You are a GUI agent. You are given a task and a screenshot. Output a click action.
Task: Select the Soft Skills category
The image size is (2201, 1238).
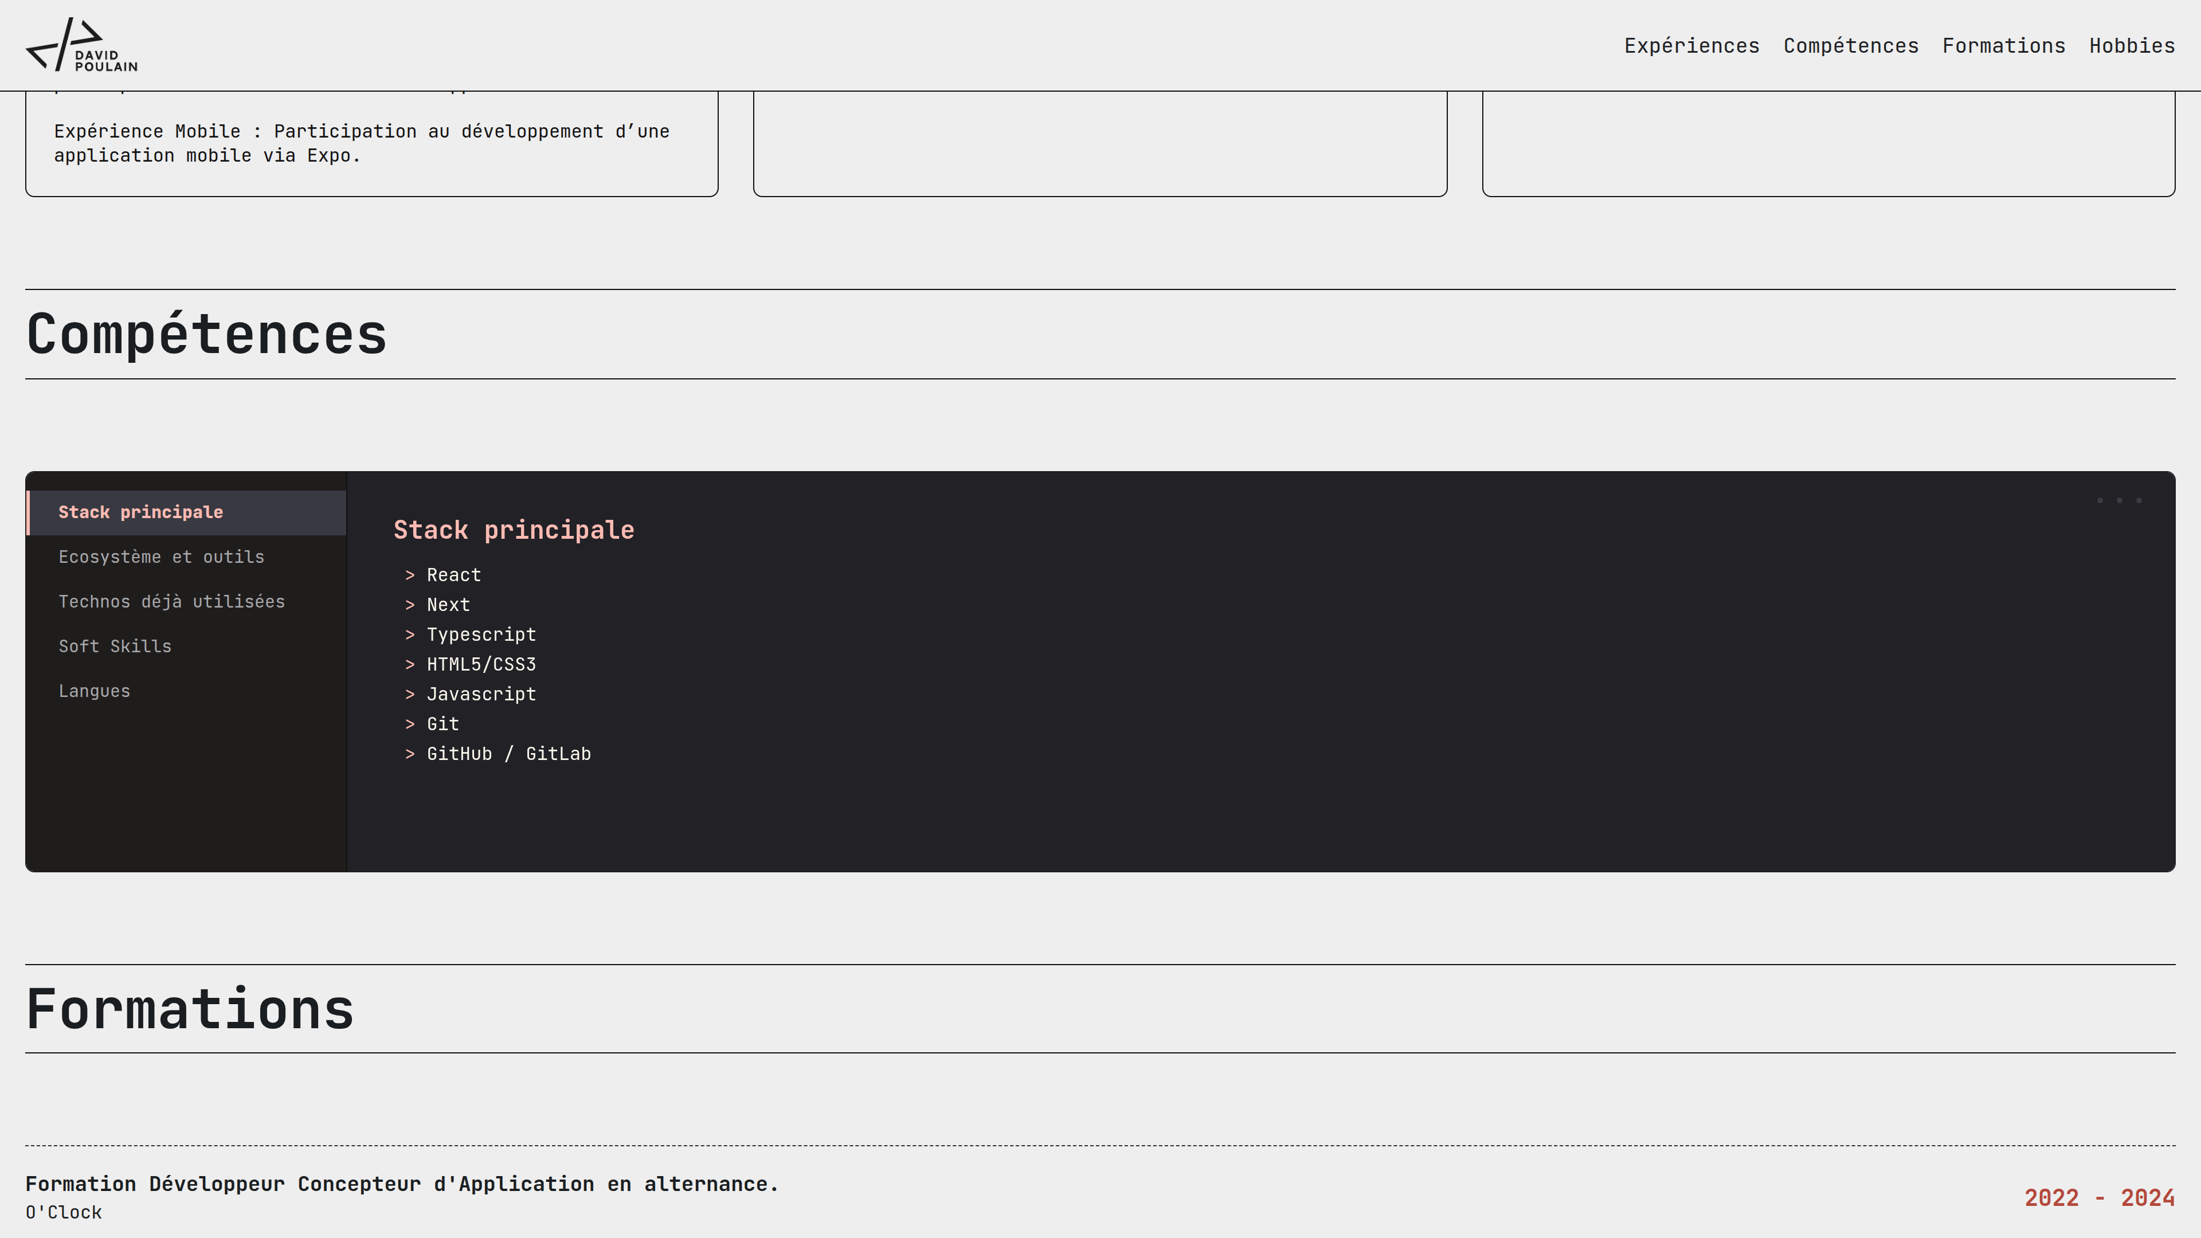click(115, 646)
